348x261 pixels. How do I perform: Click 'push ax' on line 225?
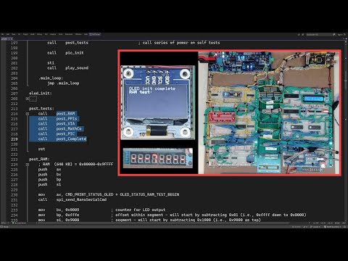tap(49, 170)
